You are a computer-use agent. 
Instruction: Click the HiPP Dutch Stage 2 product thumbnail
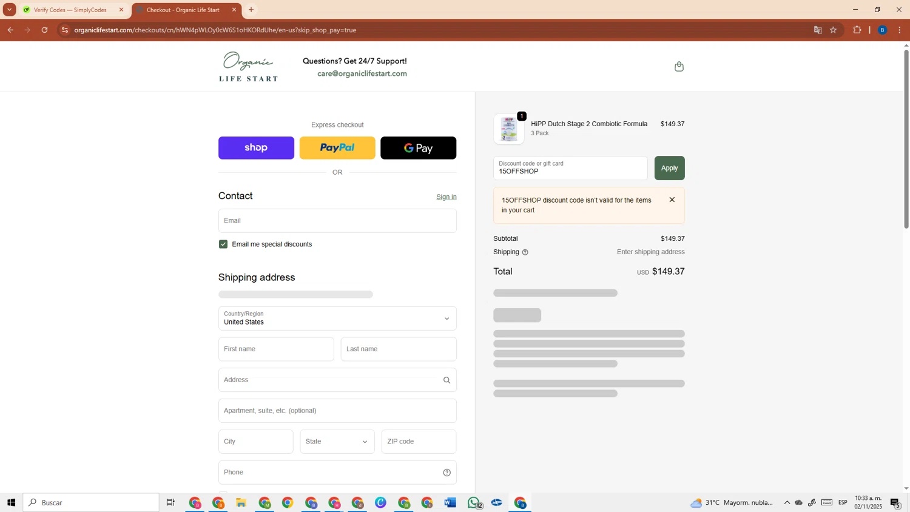(509, 129)
